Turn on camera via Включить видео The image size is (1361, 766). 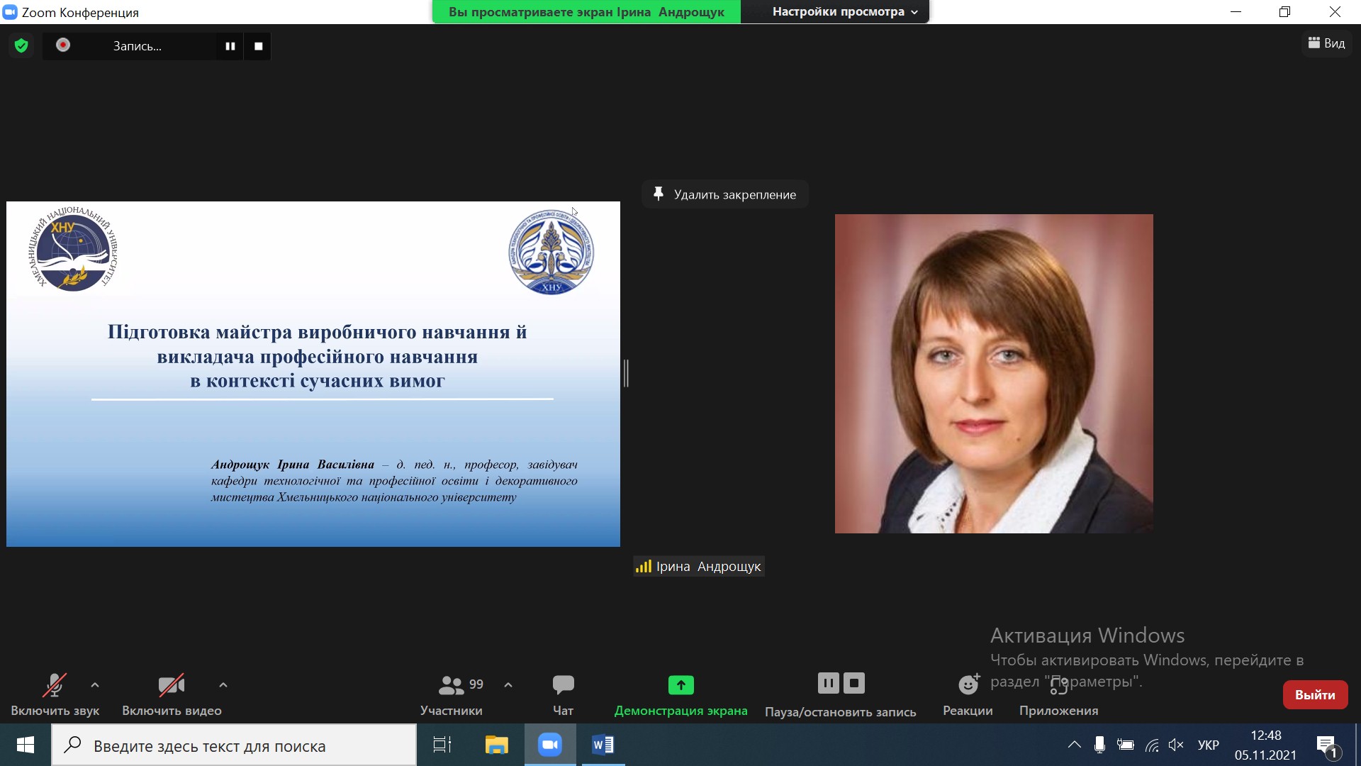pos(172,694)
